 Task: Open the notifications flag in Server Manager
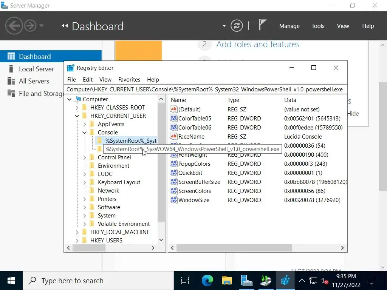click(262, 25)
